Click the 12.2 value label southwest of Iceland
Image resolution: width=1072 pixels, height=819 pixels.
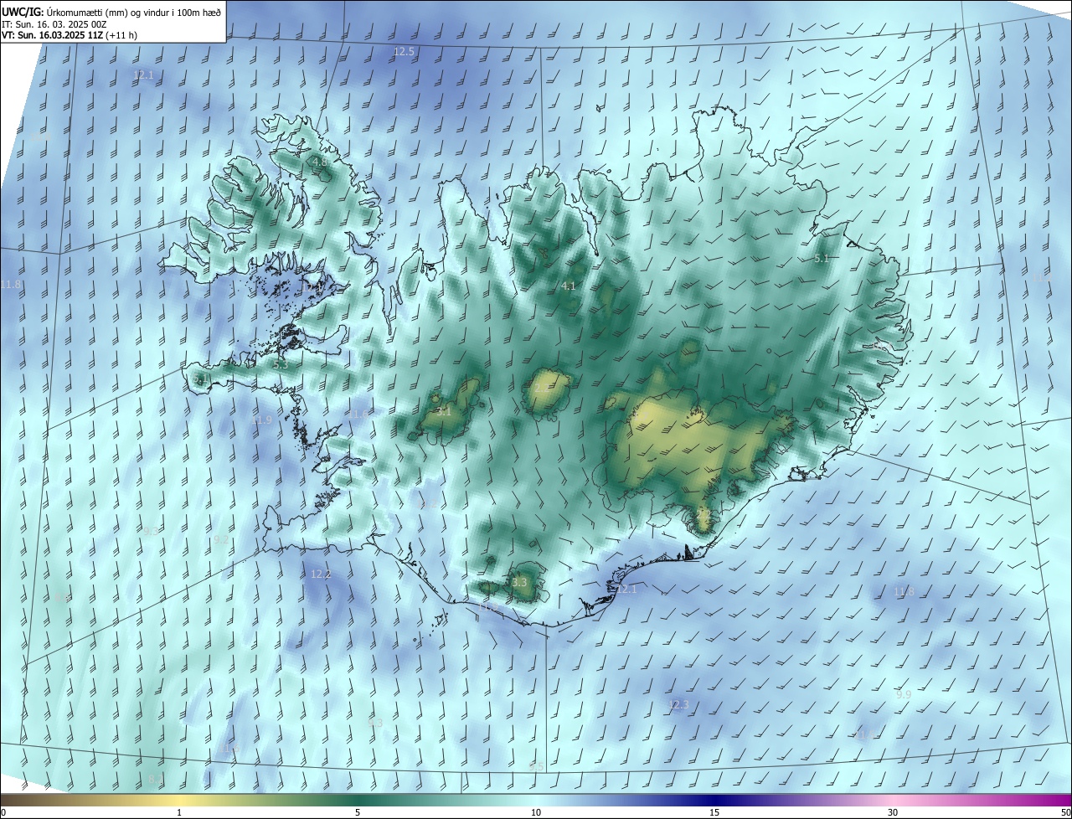point(321,574)
